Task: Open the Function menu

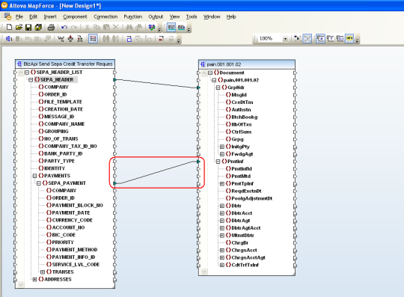Action: pos(133,16)
